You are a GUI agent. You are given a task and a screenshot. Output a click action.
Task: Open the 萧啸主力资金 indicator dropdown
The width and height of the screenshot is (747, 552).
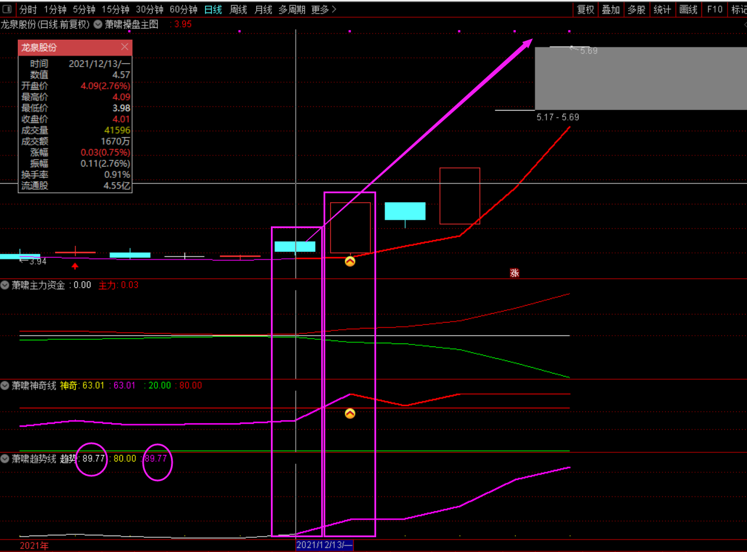5,285
